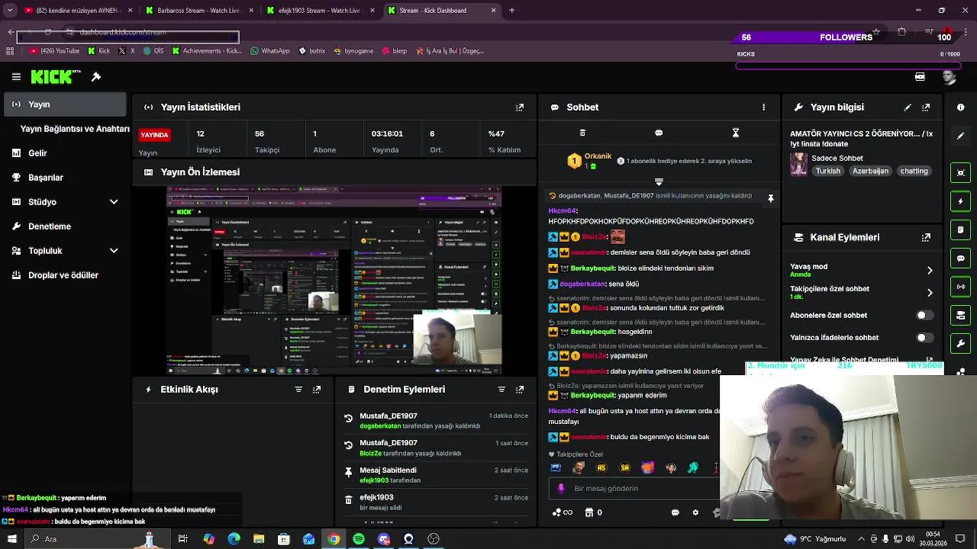Open the bynogame bookmark
977x549 pixels.
tap(353, 51)
